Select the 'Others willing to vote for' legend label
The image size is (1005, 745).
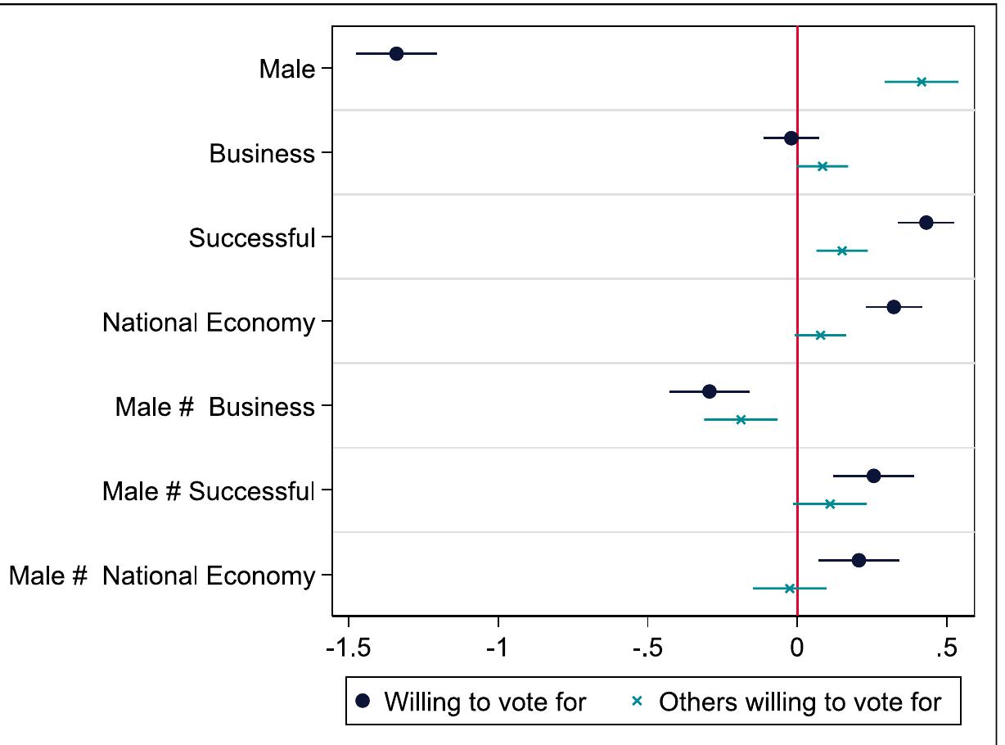coord(800,702)
